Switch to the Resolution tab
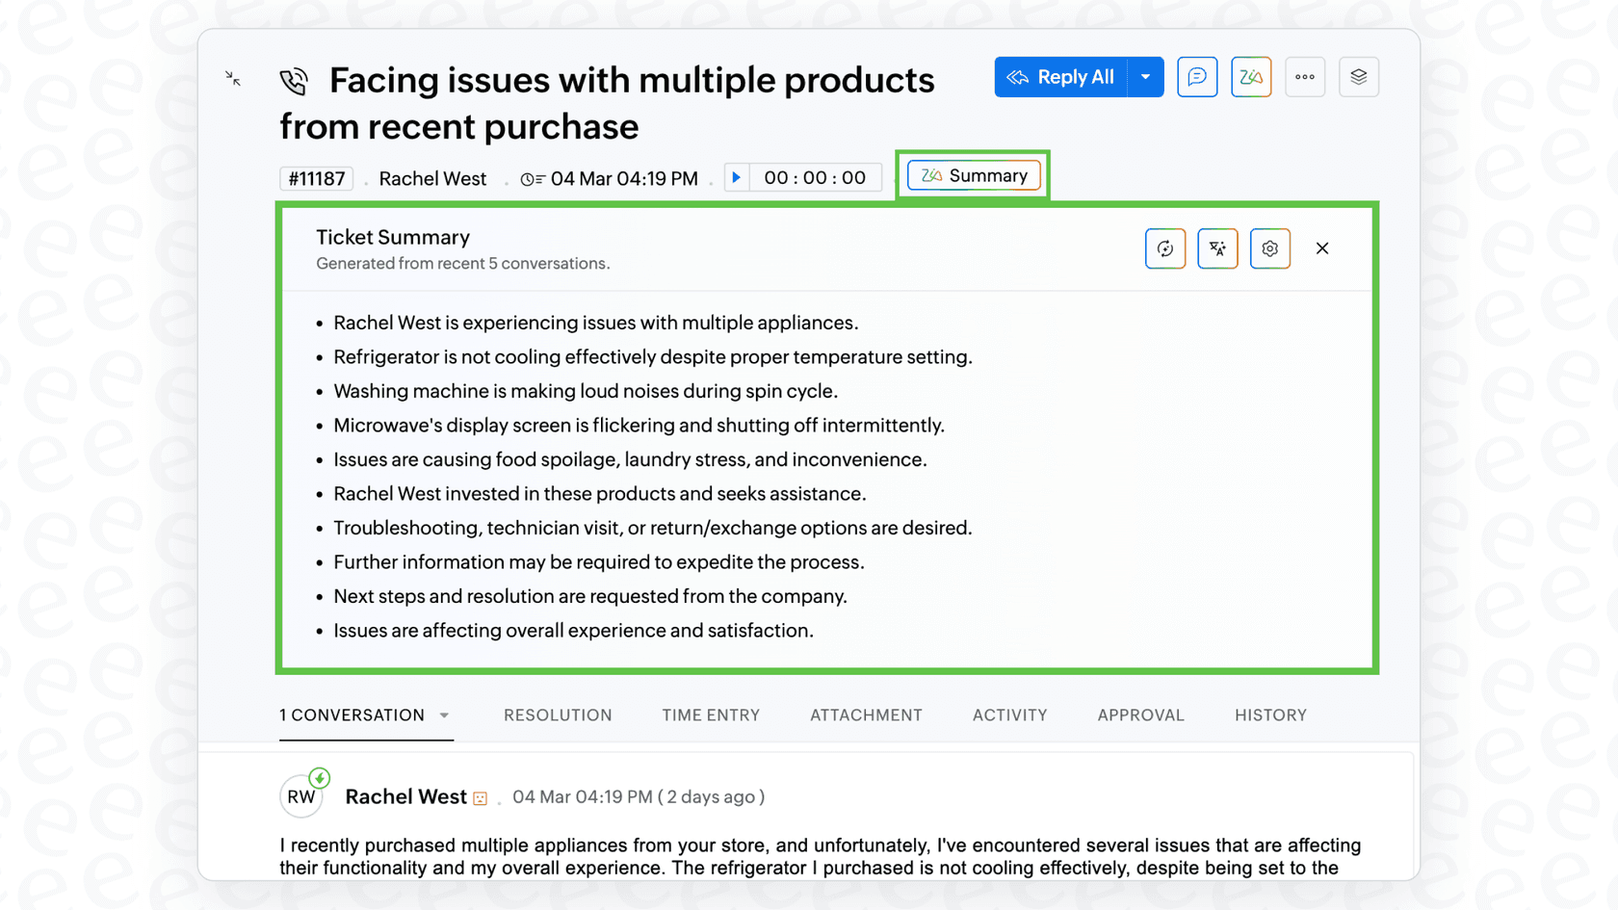Screen dimensions: 1618x910 pyautogui.click(x=558, y=715)
